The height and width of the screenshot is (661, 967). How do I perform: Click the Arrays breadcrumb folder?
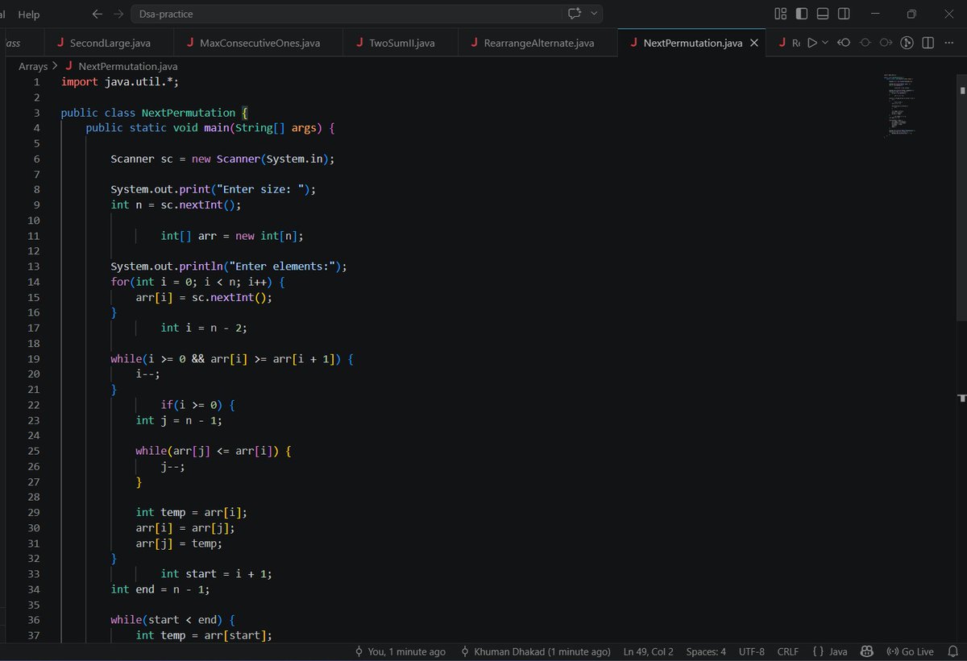pos(33,66)
